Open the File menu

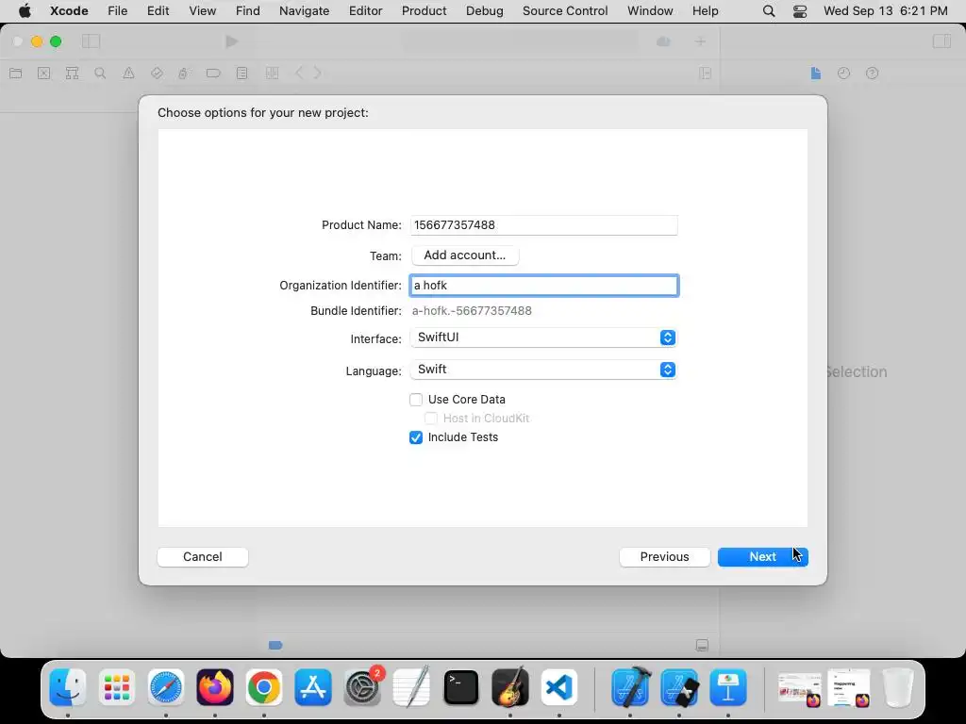coord(117,10)
